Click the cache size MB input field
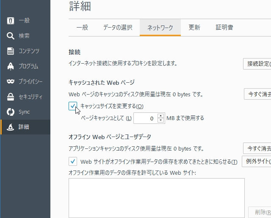Screen dimensions: 271x218 145,118
